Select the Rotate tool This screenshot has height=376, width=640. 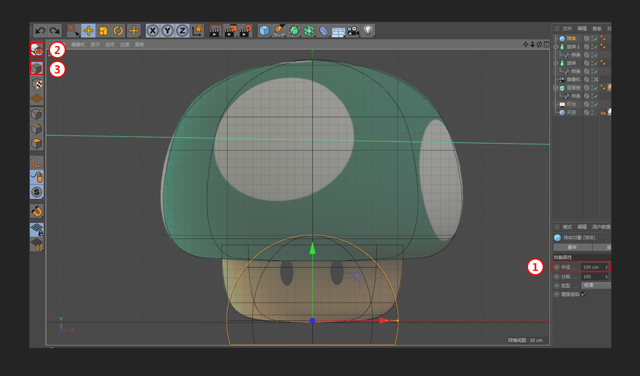click(118, 31)
